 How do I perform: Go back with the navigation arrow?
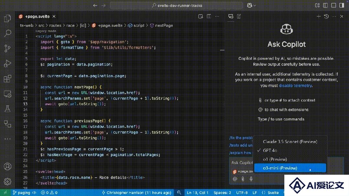point(95,5)
